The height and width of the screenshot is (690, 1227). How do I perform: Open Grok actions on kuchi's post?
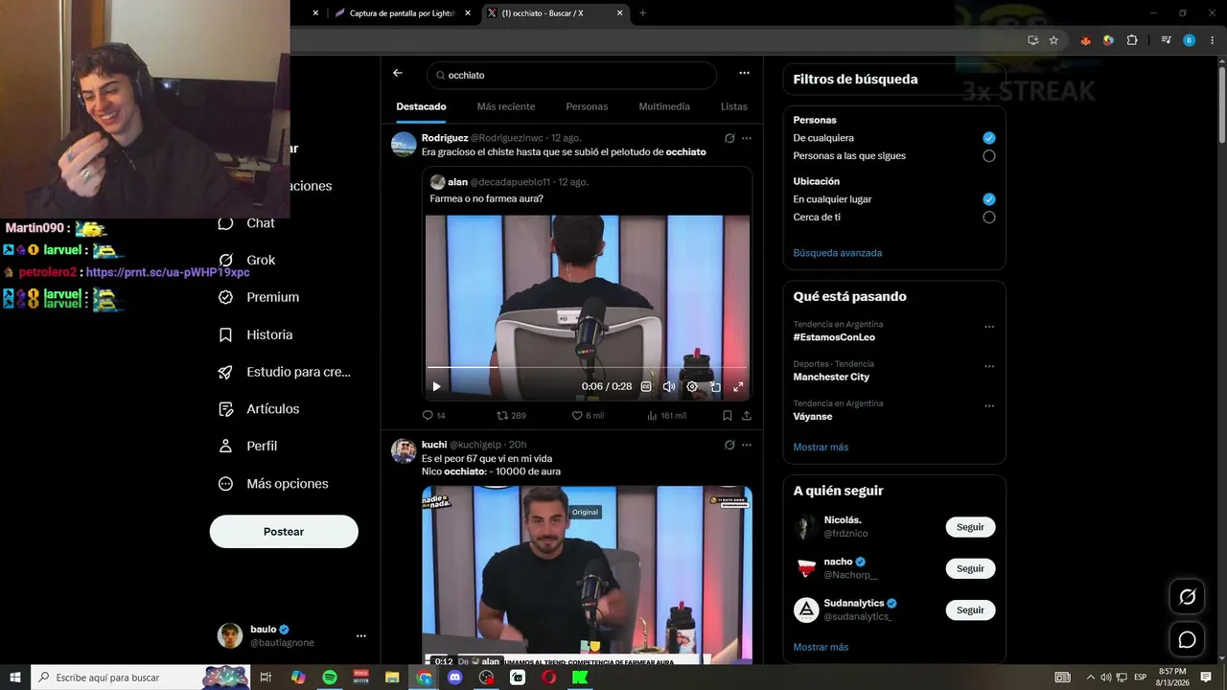(x=729, y=445)
